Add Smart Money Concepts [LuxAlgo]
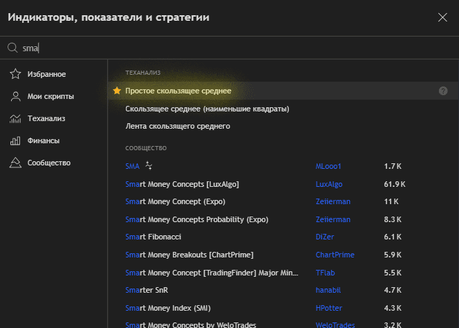The image size is (459, 328). coord(182,184)
